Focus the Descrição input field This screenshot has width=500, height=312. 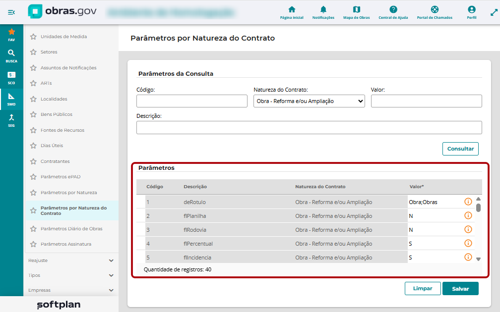[x=309, y=128]
